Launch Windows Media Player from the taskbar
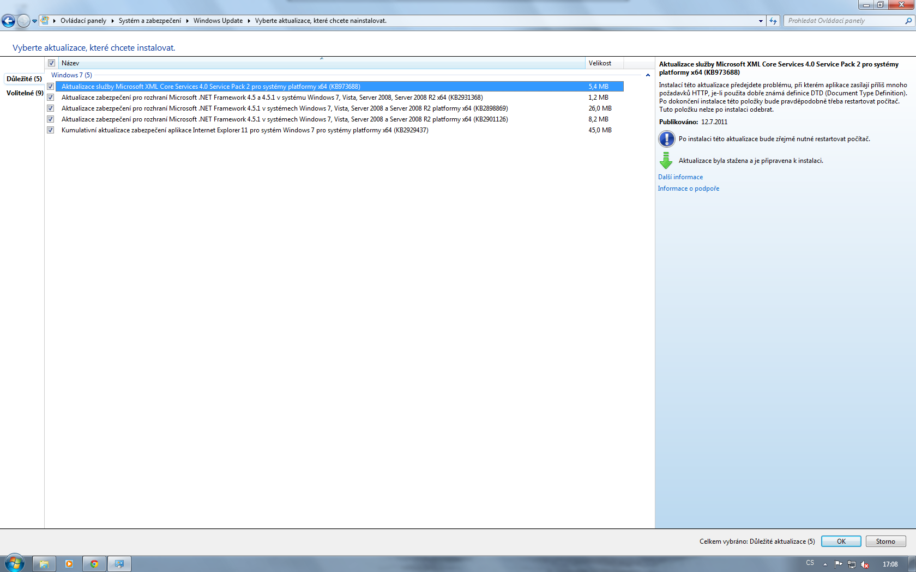 tap(69, 564)
